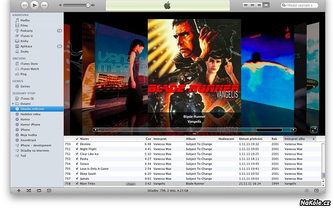Select Vanessa Mae album cover
The image size is (333, 208).
(x=121, y=67)
